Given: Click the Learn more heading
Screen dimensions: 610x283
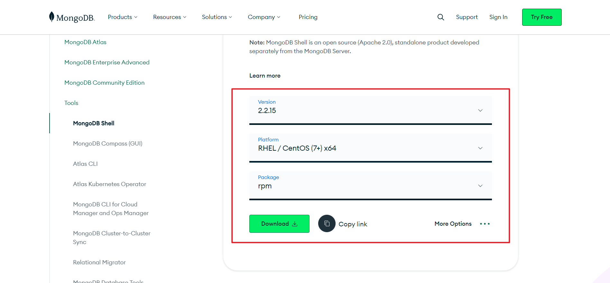Looking at the screenshot, I should [x=265, y=76].
